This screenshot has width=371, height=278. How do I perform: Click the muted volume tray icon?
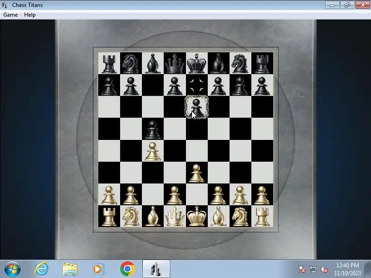click(324, 269)
